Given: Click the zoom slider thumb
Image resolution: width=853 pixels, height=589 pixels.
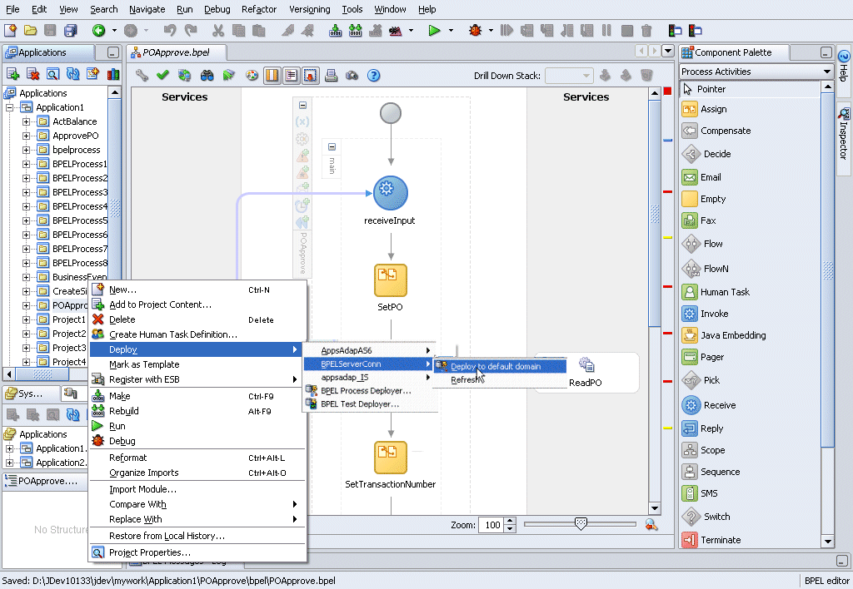Looking at the screenshot, I should click(x=581, y=524).
